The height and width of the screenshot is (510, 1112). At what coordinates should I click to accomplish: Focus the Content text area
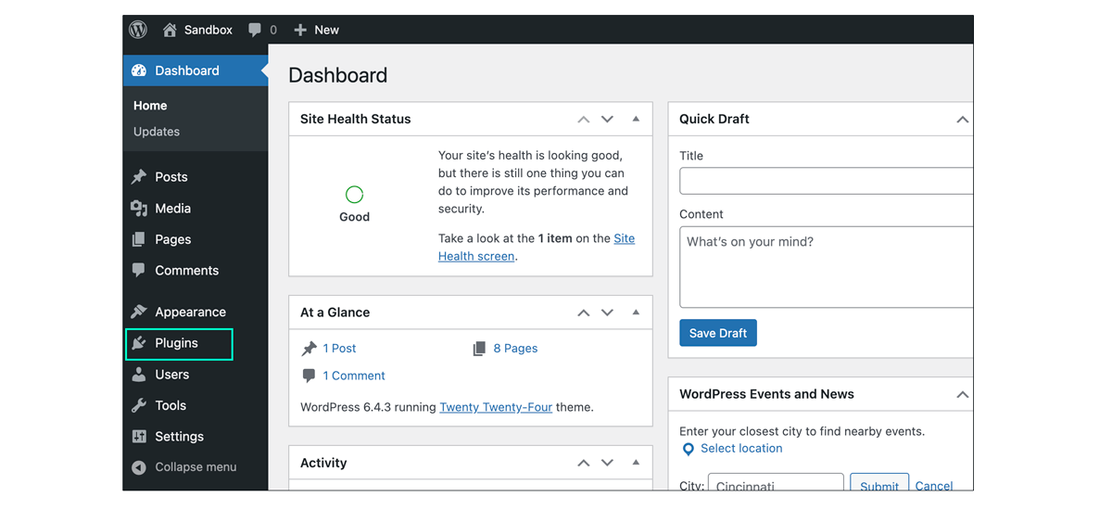tap(827, 267)
